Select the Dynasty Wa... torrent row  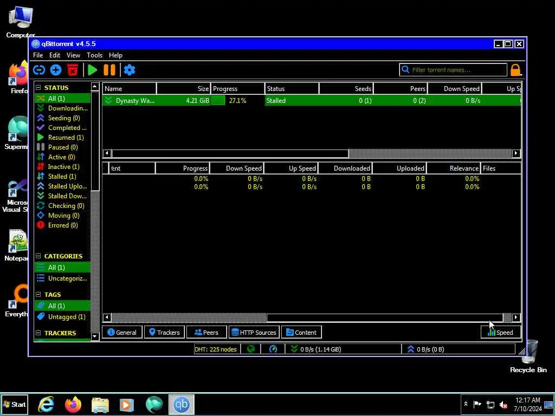[312, 101]
